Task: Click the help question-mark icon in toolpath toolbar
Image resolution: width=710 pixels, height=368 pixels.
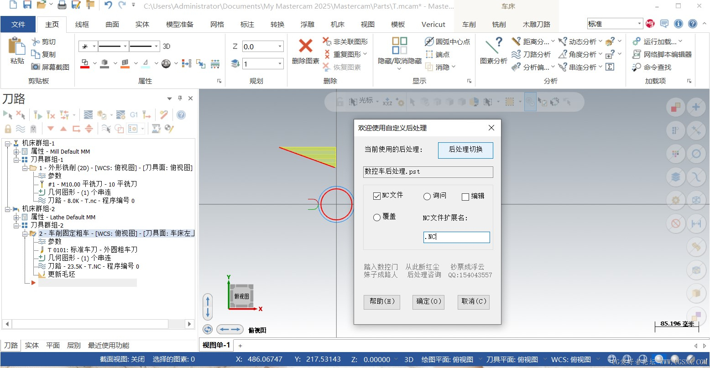Action: coord(181,115)
